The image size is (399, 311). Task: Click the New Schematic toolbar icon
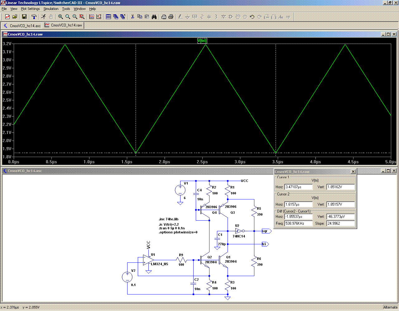[x=7, y=17]
